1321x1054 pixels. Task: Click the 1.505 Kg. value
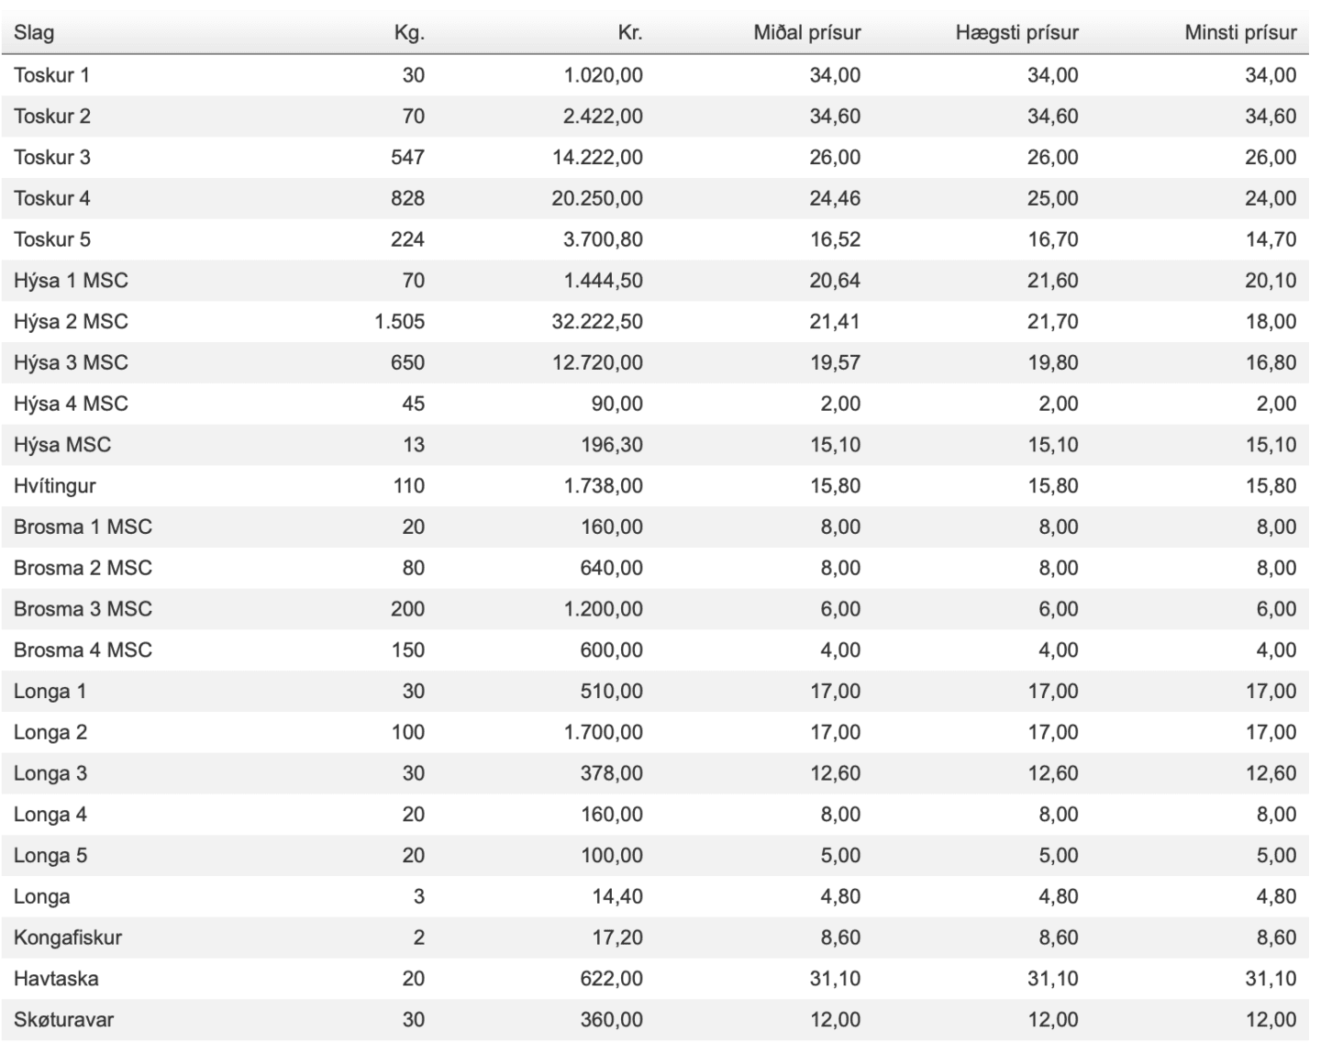click(400, 322)
